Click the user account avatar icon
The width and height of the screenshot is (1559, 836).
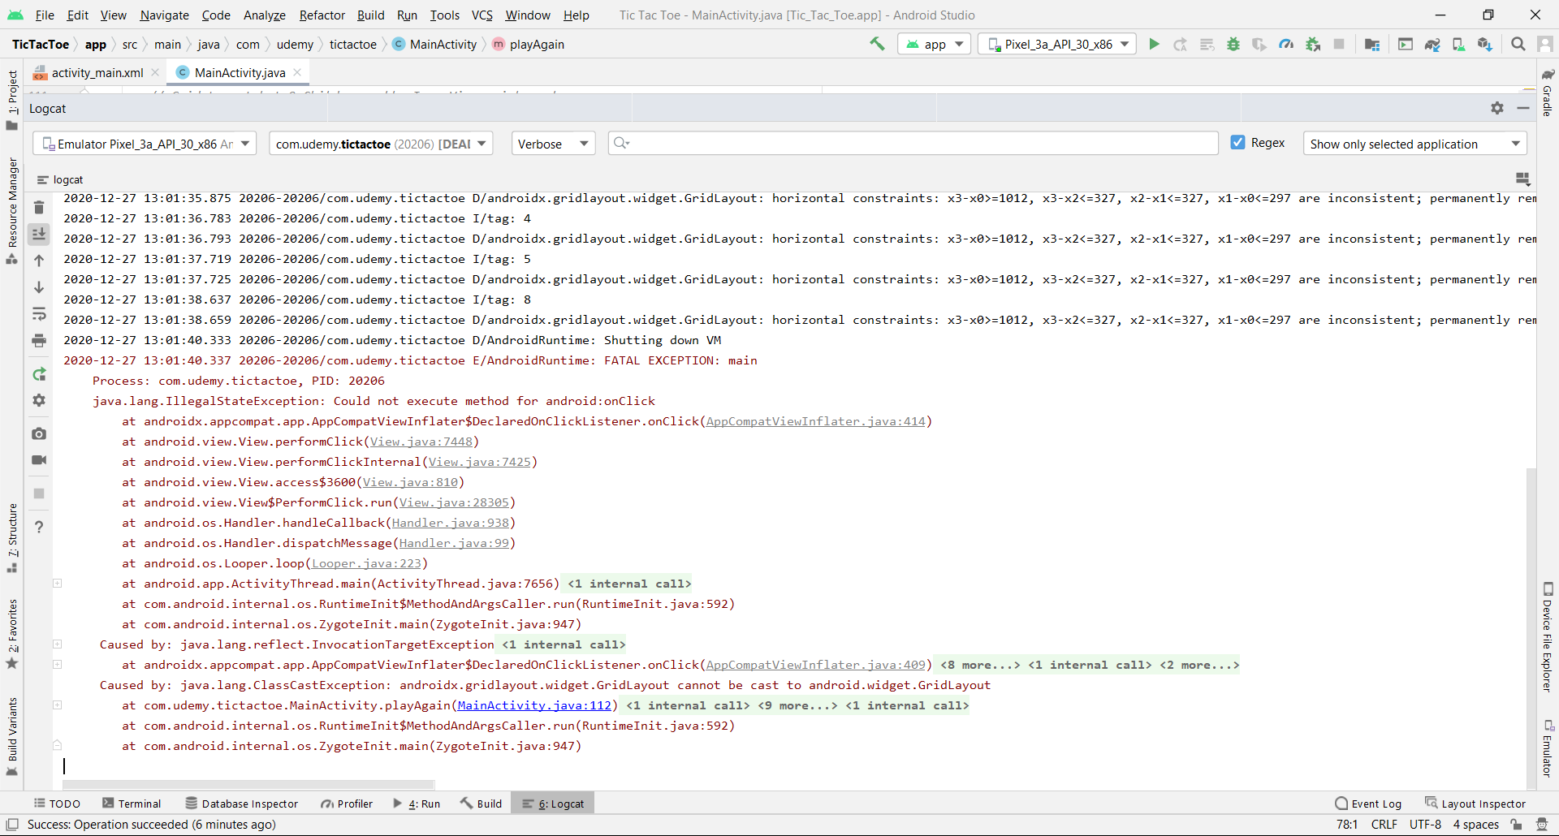click(1544, 44)
